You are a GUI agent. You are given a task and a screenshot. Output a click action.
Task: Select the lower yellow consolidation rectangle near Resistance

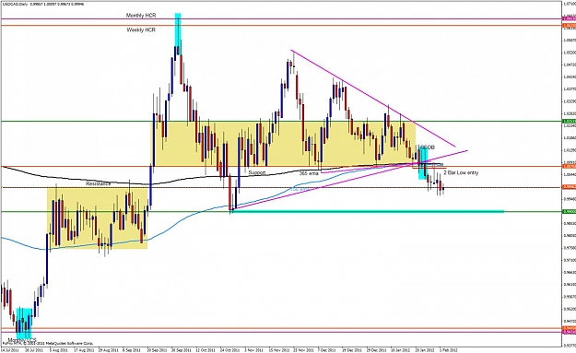coord(98,218)
